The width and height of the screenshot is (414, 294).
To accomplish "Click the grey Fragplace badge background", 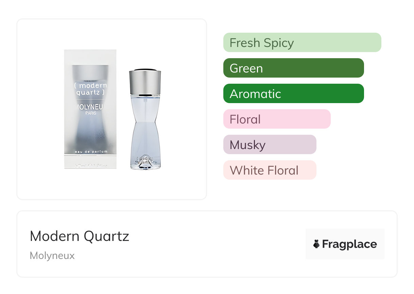I will point(345,244).
